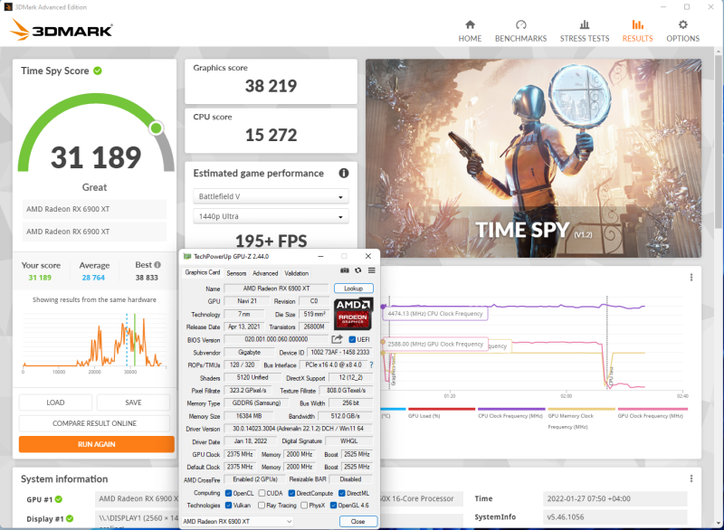This screenshot has width=724, height=530.
Task: Open the Battlefield V game dropdown
Action: 271,196
